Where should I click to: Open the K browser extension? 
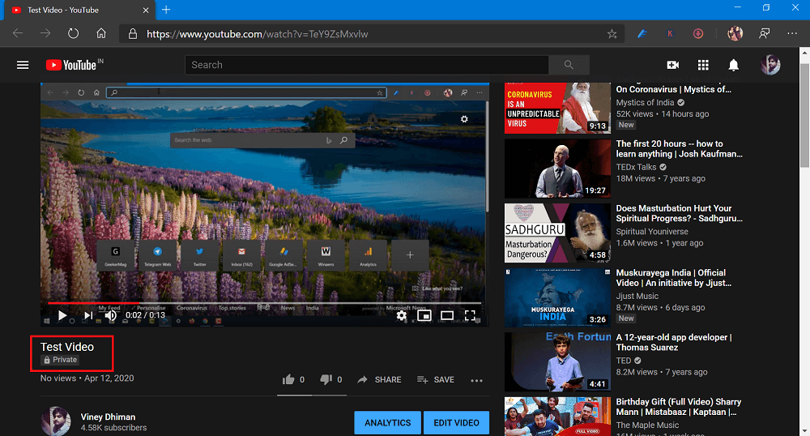670,34
